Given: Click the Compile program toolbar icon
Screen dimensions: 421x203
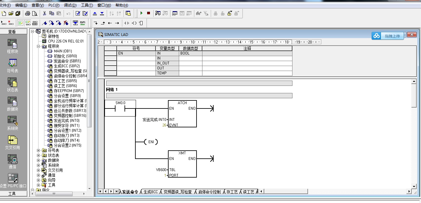Looking at the screenshot, I should [78, 13].
